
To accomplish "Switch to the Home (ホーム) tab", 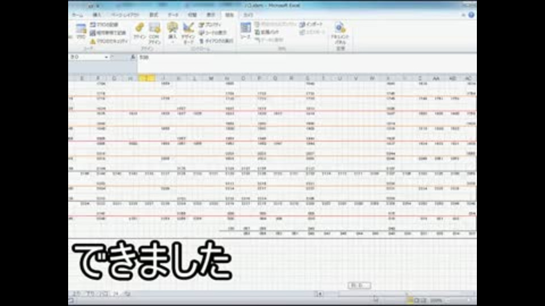I will coord(77,15).
